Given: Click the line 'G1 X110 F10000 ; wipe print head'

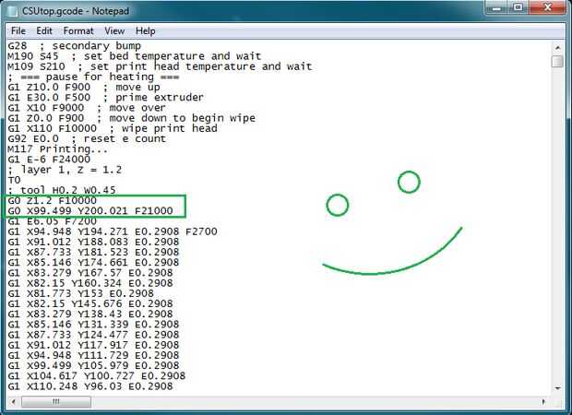Looking at the screenshot, I should [x=113, y=128].
